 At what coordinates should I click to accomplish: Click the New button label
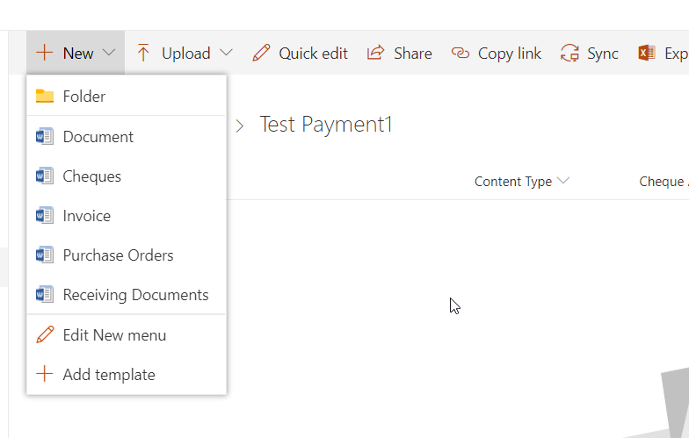[x=78, y=54]
